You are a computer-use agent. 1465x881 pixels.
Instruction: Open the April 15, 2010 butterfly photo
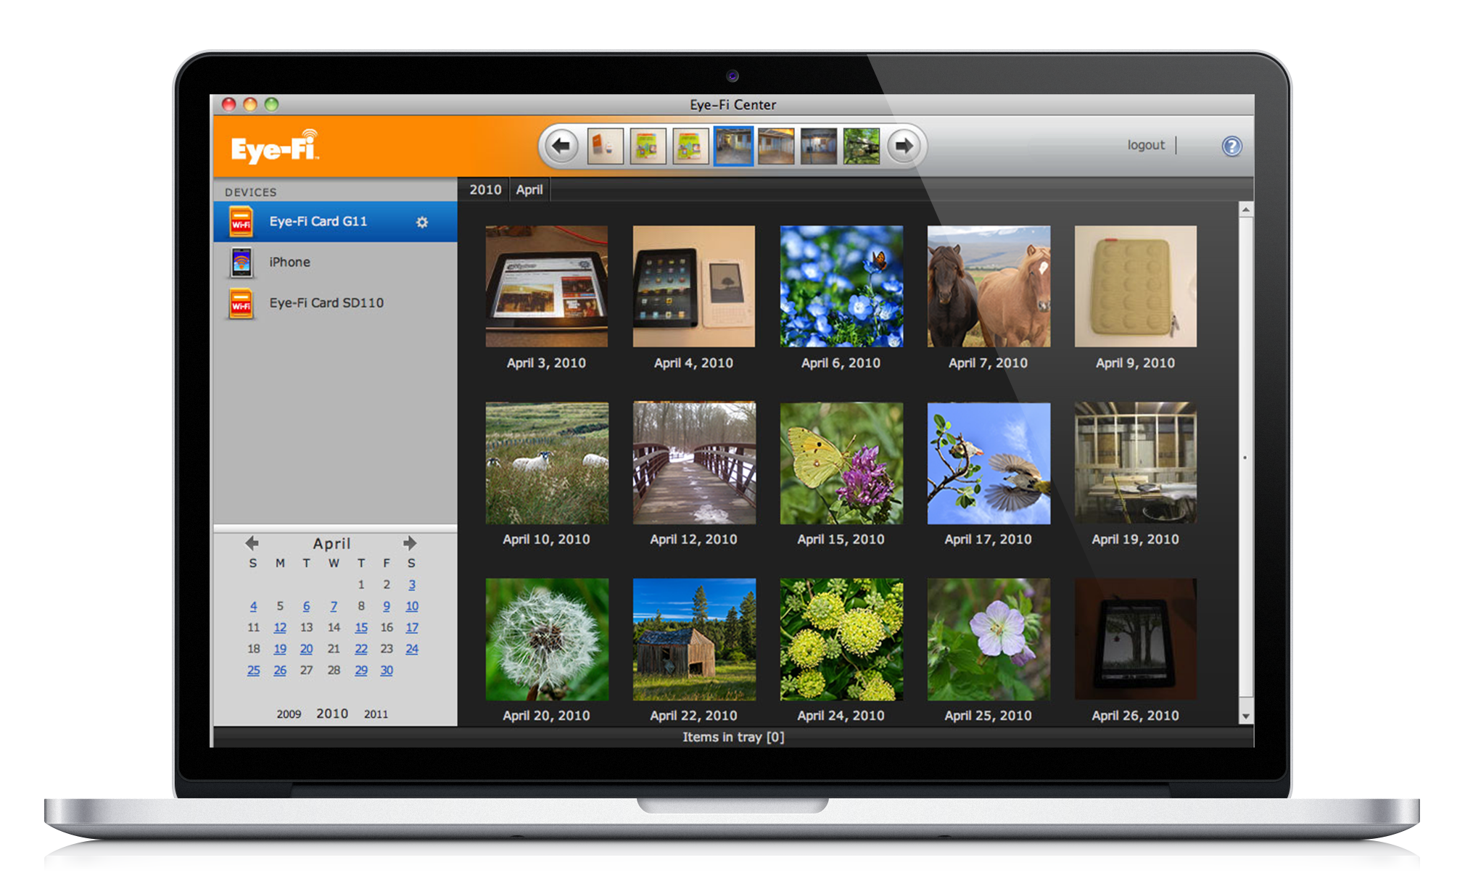[841, 463]
